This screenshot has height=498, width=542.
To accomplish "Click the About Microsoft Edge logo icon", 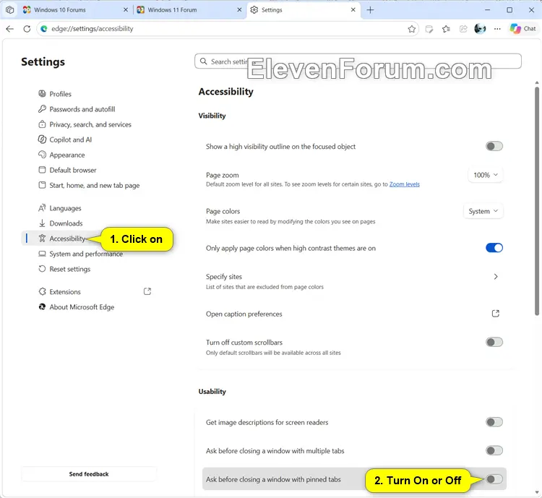I will (x=42, y=306).
